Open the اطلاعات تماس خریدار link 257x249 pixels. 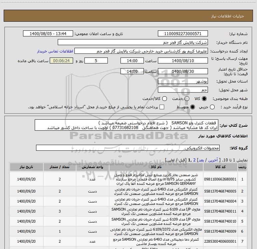coord(55,51)
